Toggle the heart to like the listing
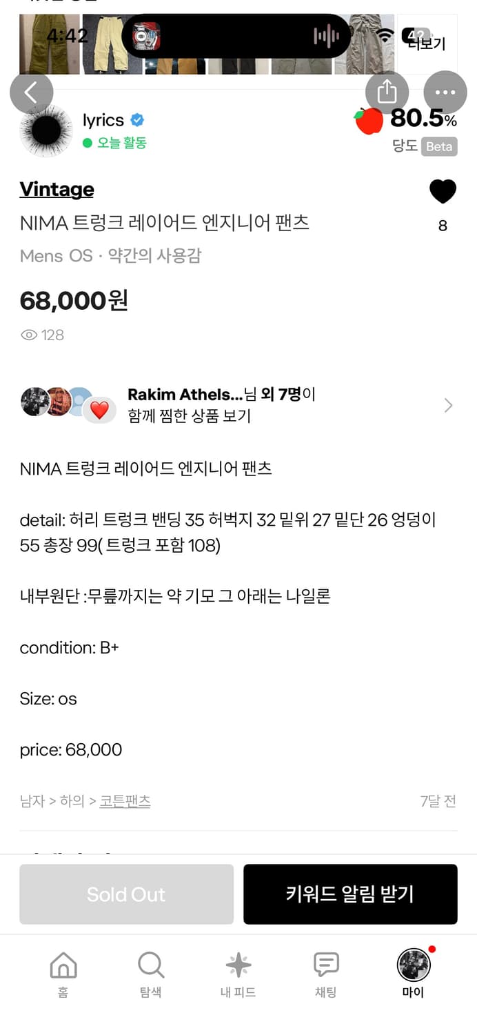This screenshot has width=477, height=1035. pos(442,192)
